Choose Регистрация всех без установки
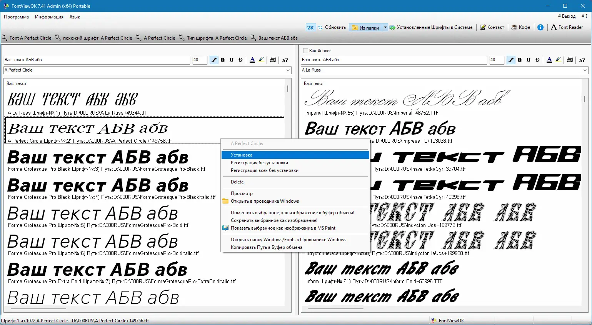 [295, 170]
